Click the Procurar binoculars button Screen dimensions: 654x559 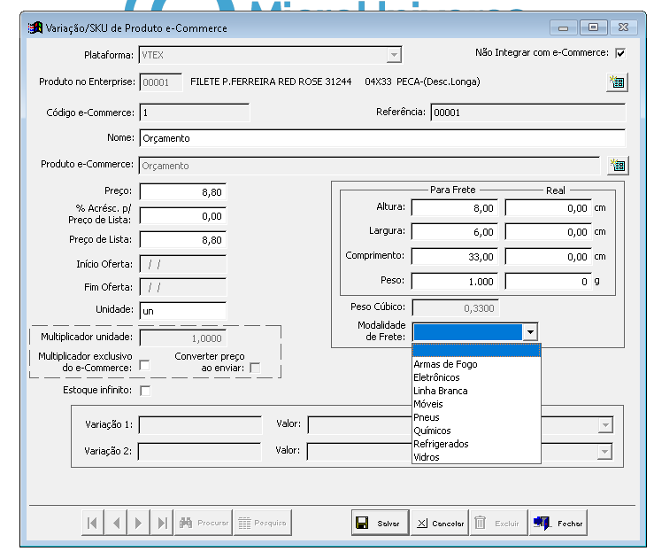(204, 523)
